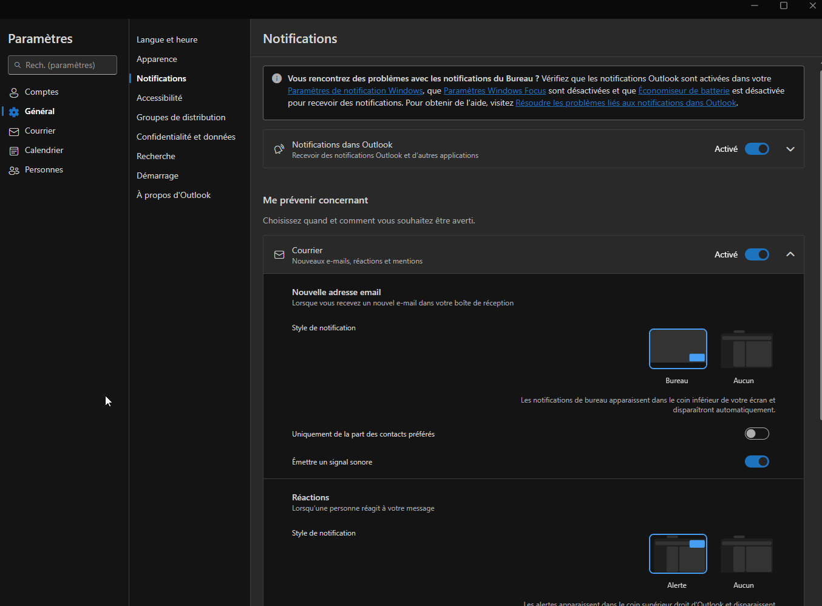Click the Personnes people icon
Screen dimensions: 822x606
[14, 170]
